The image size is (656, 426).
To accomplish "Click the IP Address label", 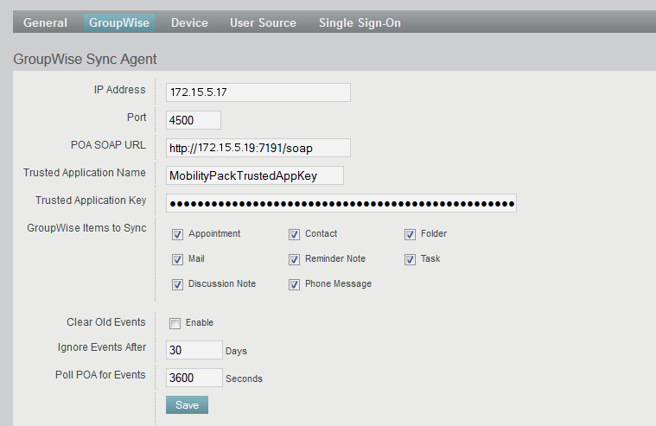I will point(119,90).
